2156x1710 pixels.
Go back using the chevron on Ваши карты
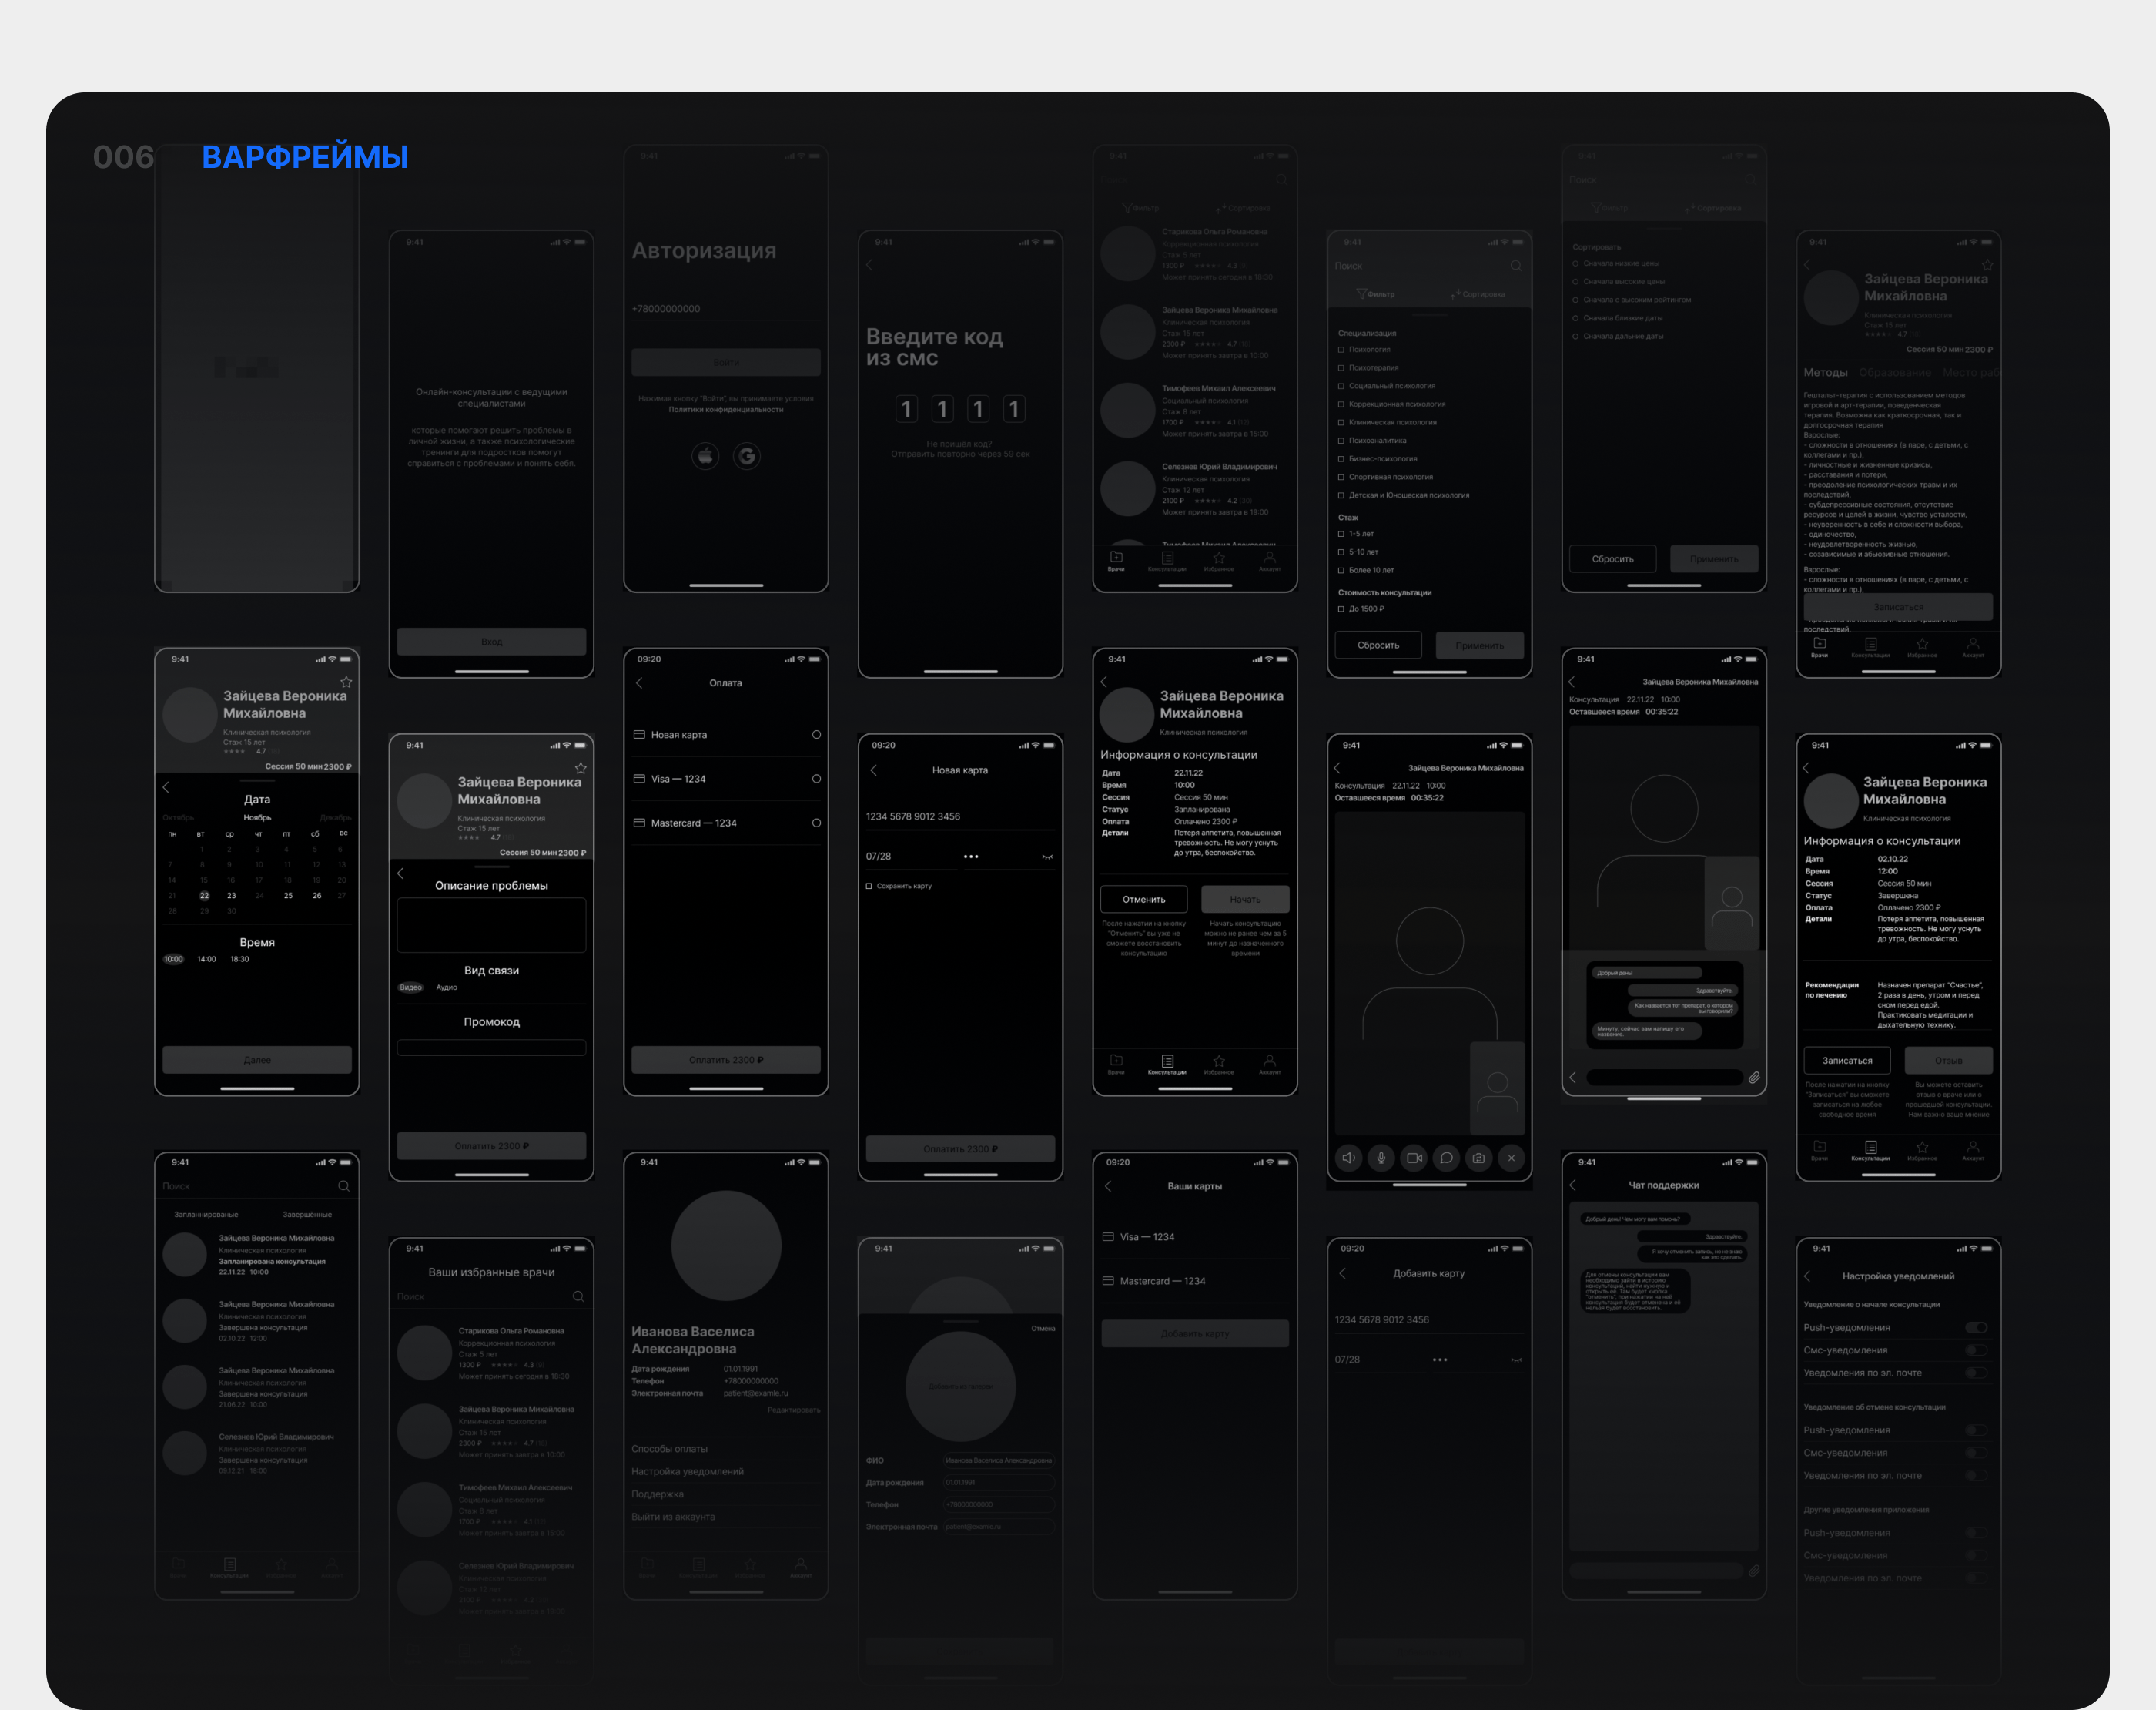1108,1185
